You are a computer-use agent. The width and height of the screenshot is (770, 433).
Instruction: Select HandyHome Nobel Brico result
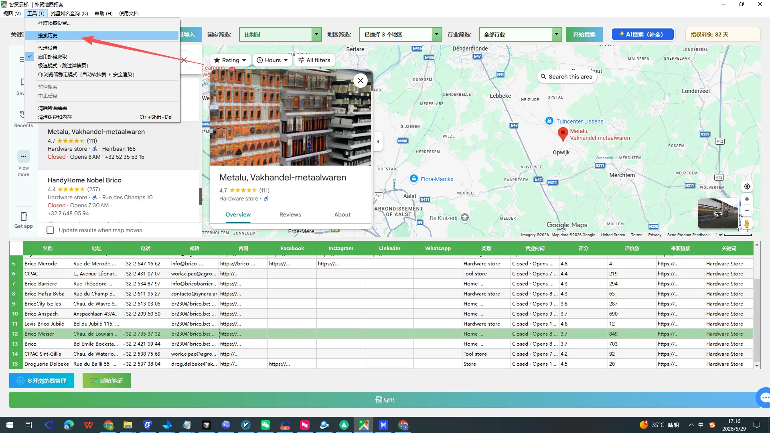coord(119,196)
